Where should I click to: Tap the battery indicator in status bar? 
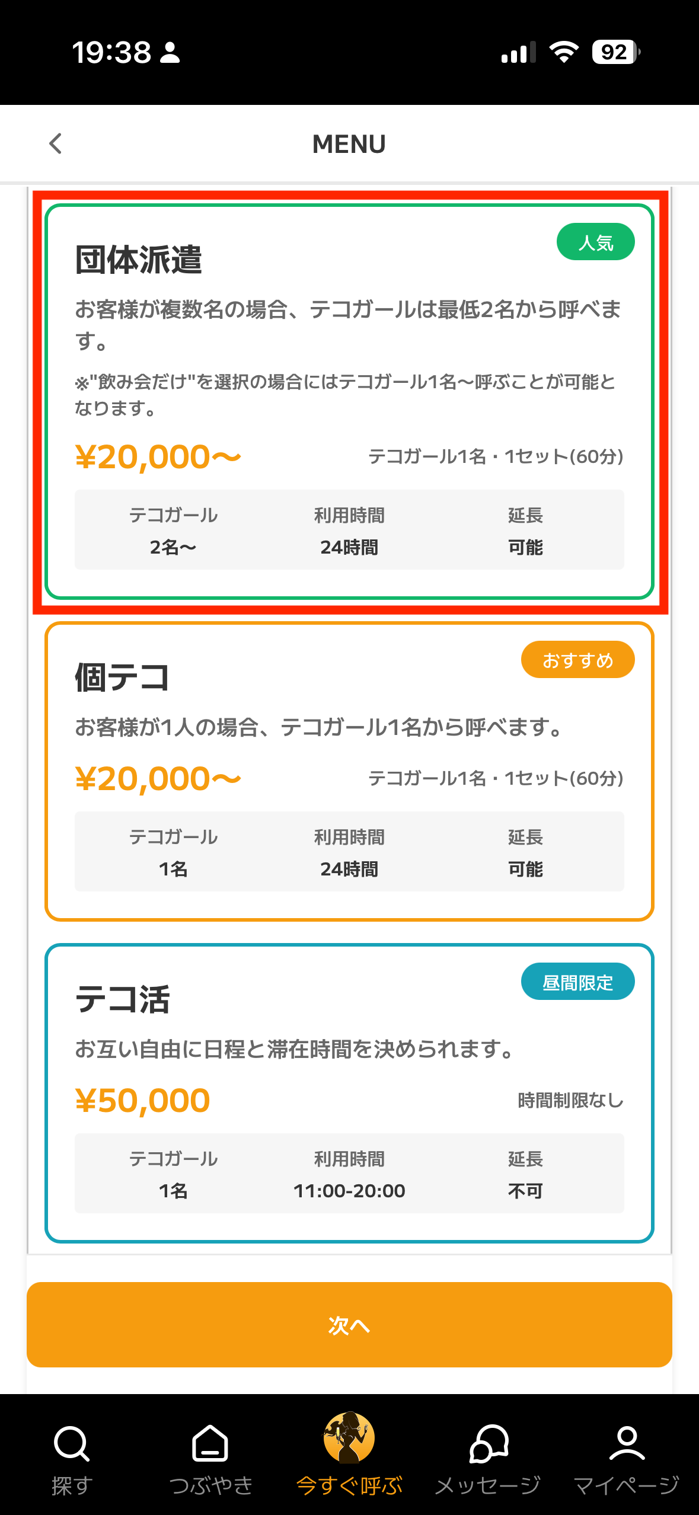tap(615, 52)
